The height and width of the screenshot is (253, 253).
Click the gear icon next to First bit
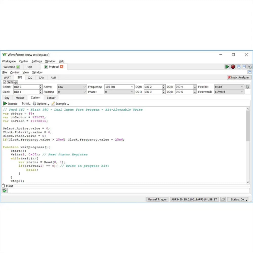247,87
